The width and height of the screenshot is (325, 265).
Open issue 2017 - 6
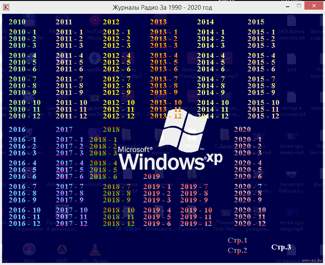click(69, 177)
